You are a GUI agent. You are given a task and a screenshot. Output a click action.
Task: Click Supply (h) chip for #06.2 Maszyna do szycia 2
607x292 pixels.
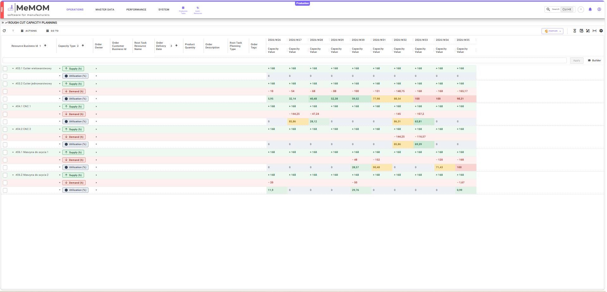[x=73, y=175]
